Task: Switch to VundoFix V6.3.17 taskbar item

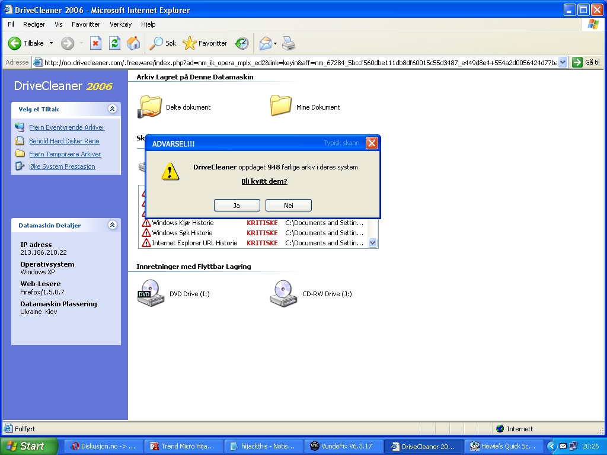Action: [343, 446]
